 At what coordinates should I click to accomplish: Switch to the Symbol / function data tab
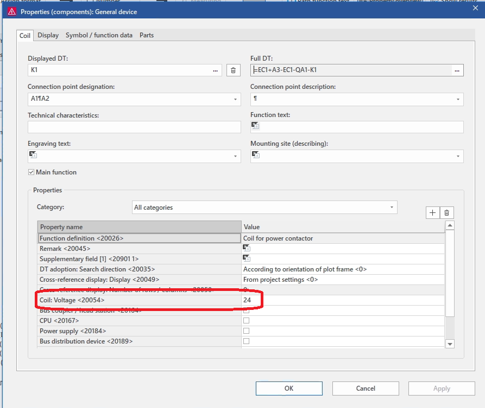(99, 35)
